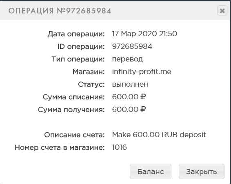Click the Номер счета в магазине label

(60, 147)
